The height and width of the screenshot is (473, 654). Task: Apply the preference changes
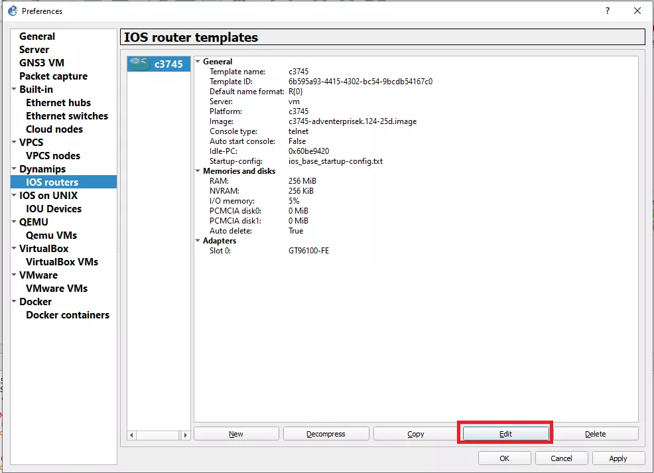[618, 458]
